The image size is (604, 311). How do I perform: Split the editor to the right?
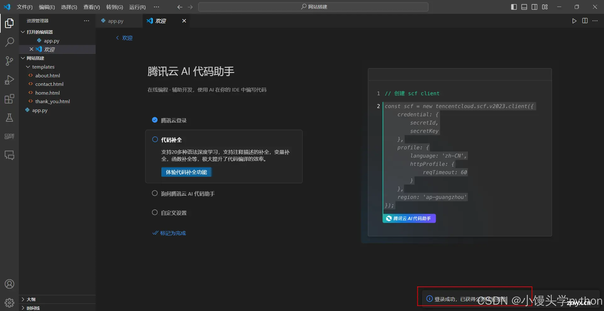[x=585, y=21]
